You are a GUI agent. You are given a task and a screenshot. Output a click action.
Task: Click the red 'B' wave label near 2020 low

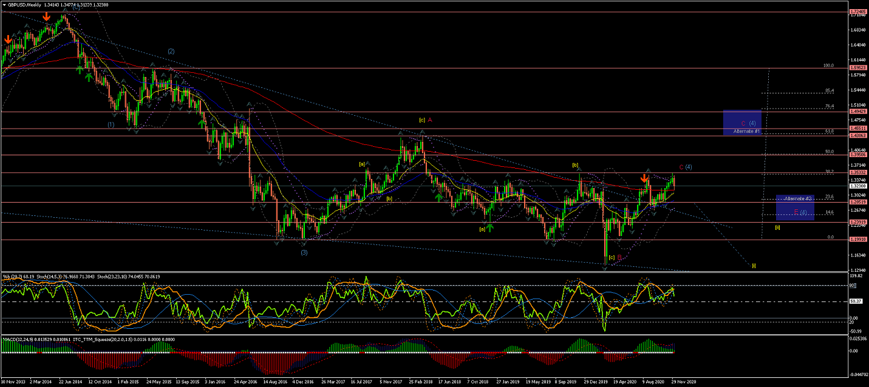pyautogui.click(x=619, y=257)
